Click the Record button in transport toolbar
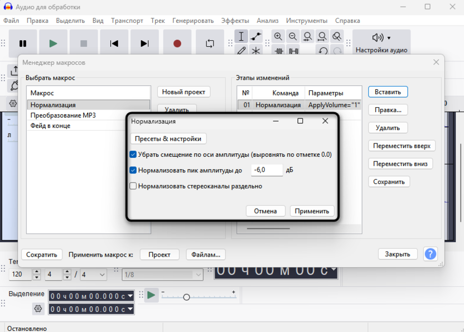The width and height of the screenshot is (464, 332). coord(177,44)
